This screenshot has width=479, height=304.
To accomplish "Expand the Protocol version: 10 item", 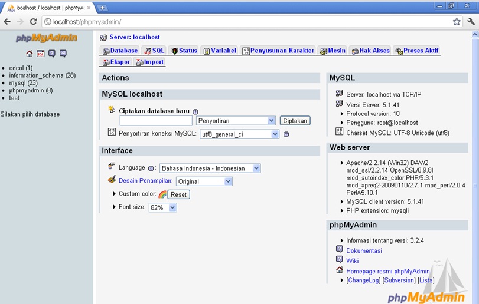I will [x=342, y=114].
